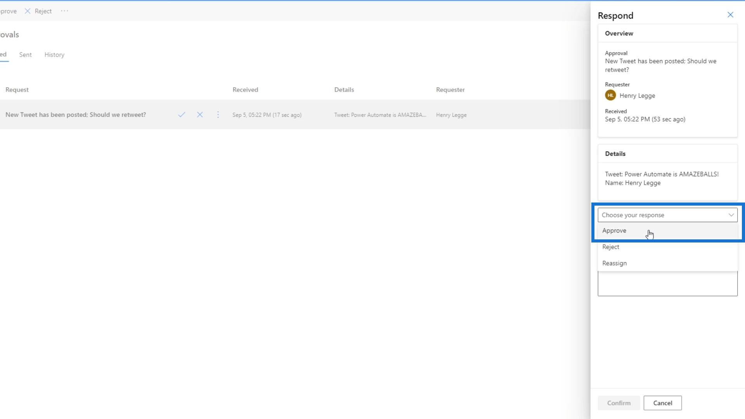Viewport: 745px width, 419px height.
Task: Click the approve checkmark icon in request row
Action: 182,115
